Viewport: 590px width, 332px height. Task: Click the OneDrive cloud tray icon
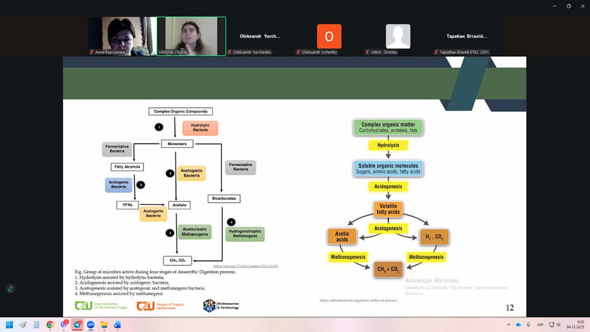pos(519,325)
